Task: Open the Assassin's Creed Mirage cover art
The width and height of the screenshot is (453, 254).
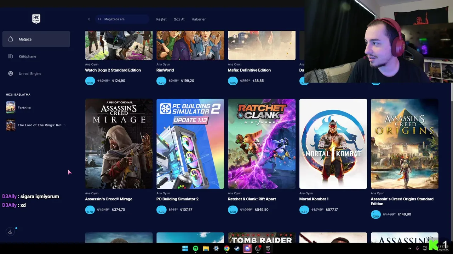Action: tap(119, 144)
